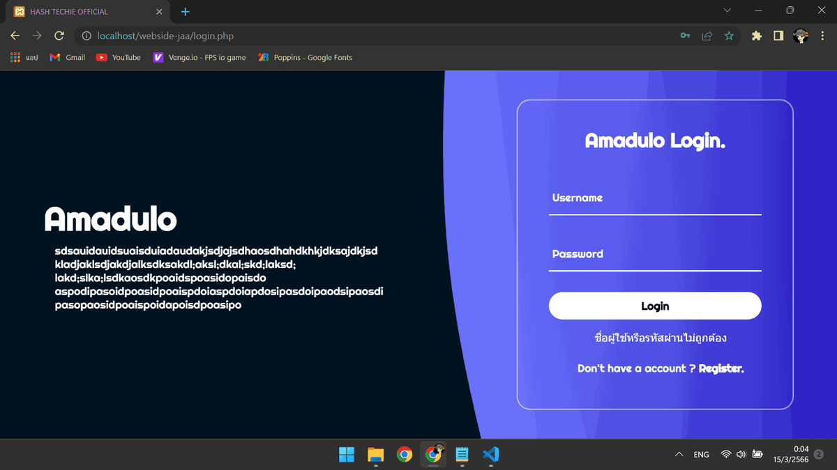The image size is (837, 470).
Task: Focus the Password input field
Action: (x=655, y=254)
